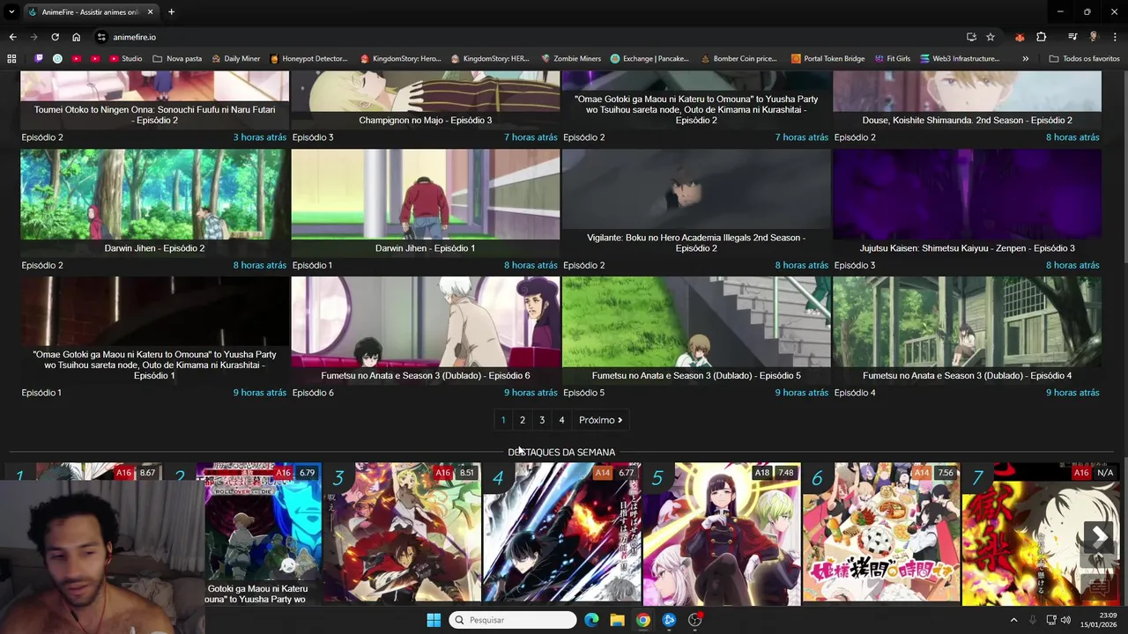Go to page 2 of episodes
The height and width of the screenshot is (634, 1128).
[x=522, y=420]
